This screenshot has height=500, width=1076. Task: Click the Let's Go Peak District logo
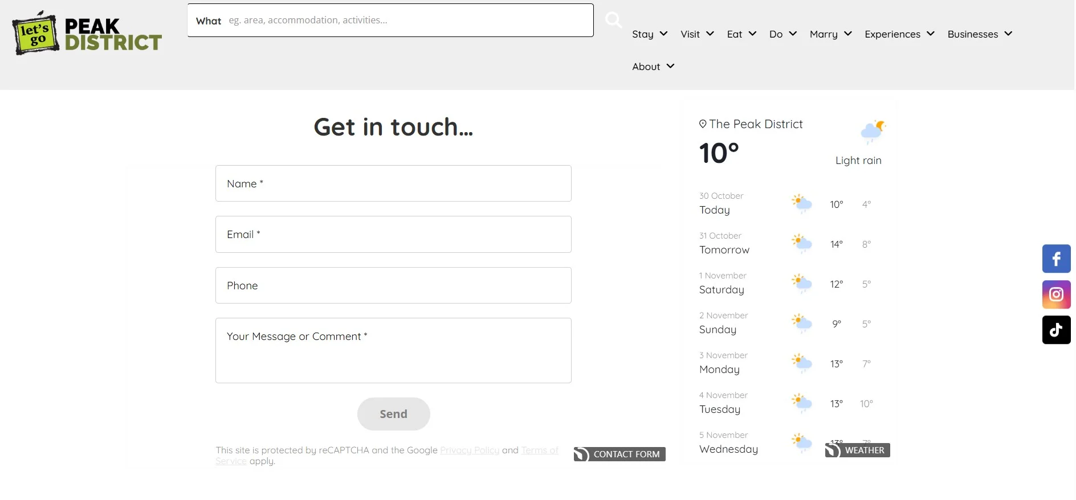point(87,33)
